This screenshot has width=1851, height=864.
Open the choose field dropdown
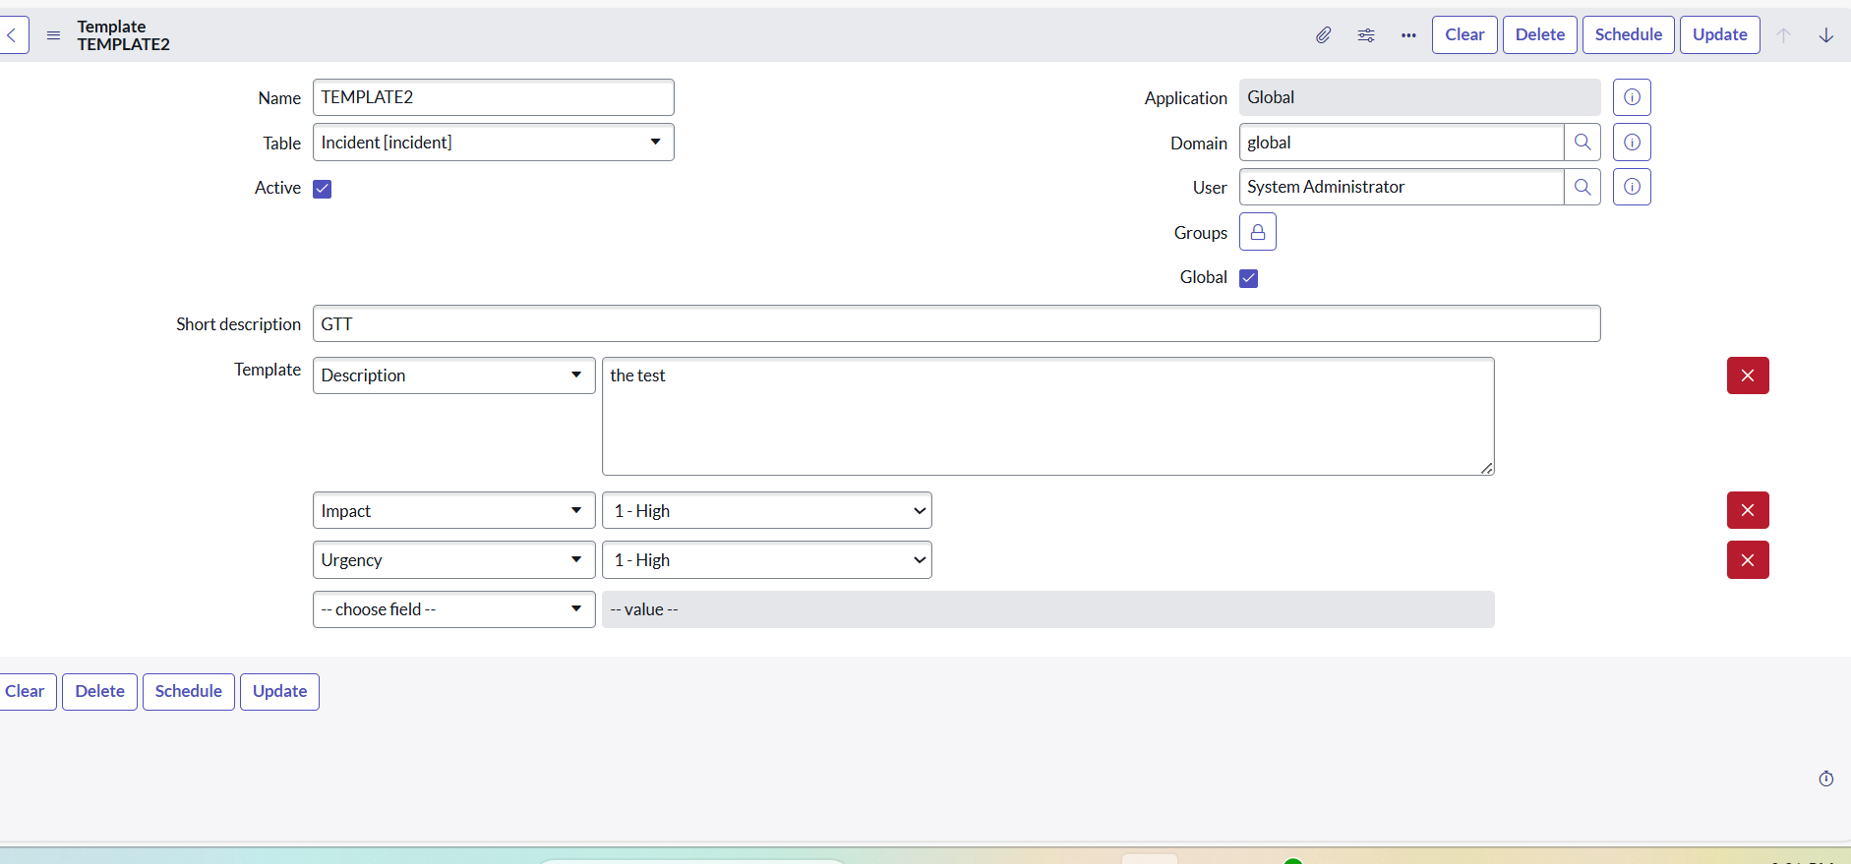point(454,609)
